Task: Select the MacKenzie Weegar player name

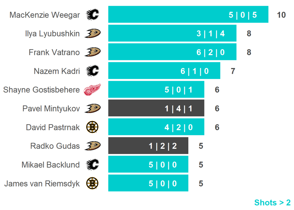Action: point(45,15)
